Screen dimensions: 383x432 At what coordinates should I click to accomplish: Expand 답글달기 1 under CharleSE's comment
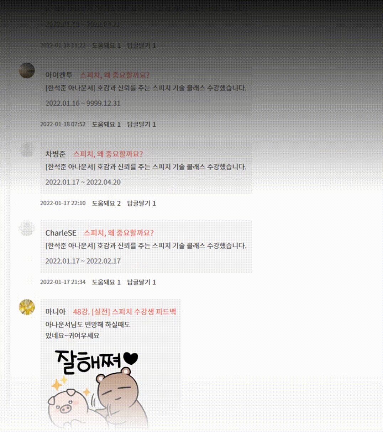[141, 283]
